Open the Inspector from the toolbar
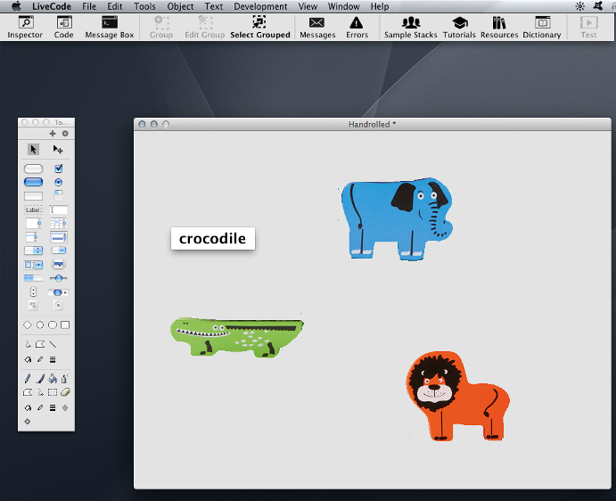Image resolution: width=616 pixels, height=501 pixels. (25, 27)
